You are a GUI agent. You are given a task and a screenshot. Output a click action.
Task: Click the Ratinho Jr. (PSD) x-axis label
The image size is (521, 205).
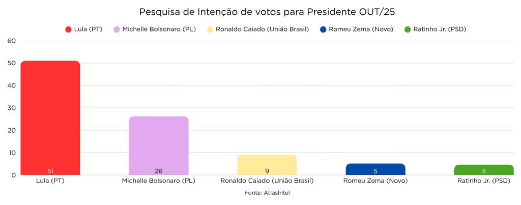point(484,181)
